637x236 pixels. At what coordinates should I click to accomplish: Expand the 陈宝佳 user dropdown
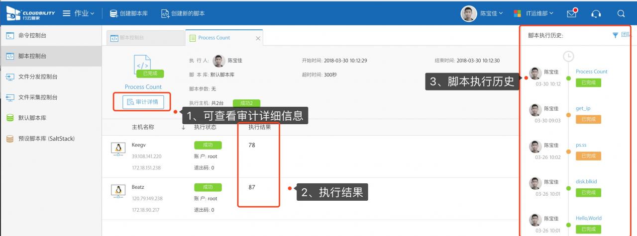(x=491, y=13)
